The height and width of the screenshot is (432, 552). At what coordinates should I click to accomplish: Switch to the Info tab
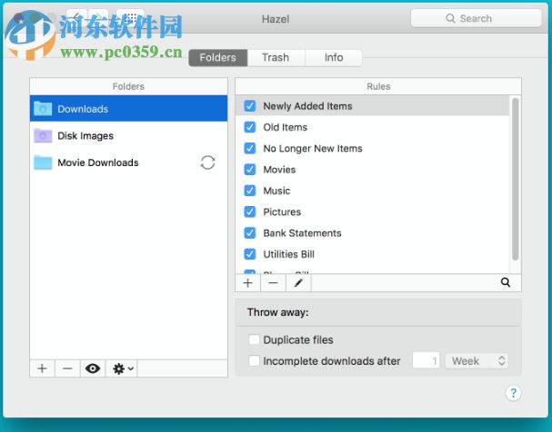point(334,57)
